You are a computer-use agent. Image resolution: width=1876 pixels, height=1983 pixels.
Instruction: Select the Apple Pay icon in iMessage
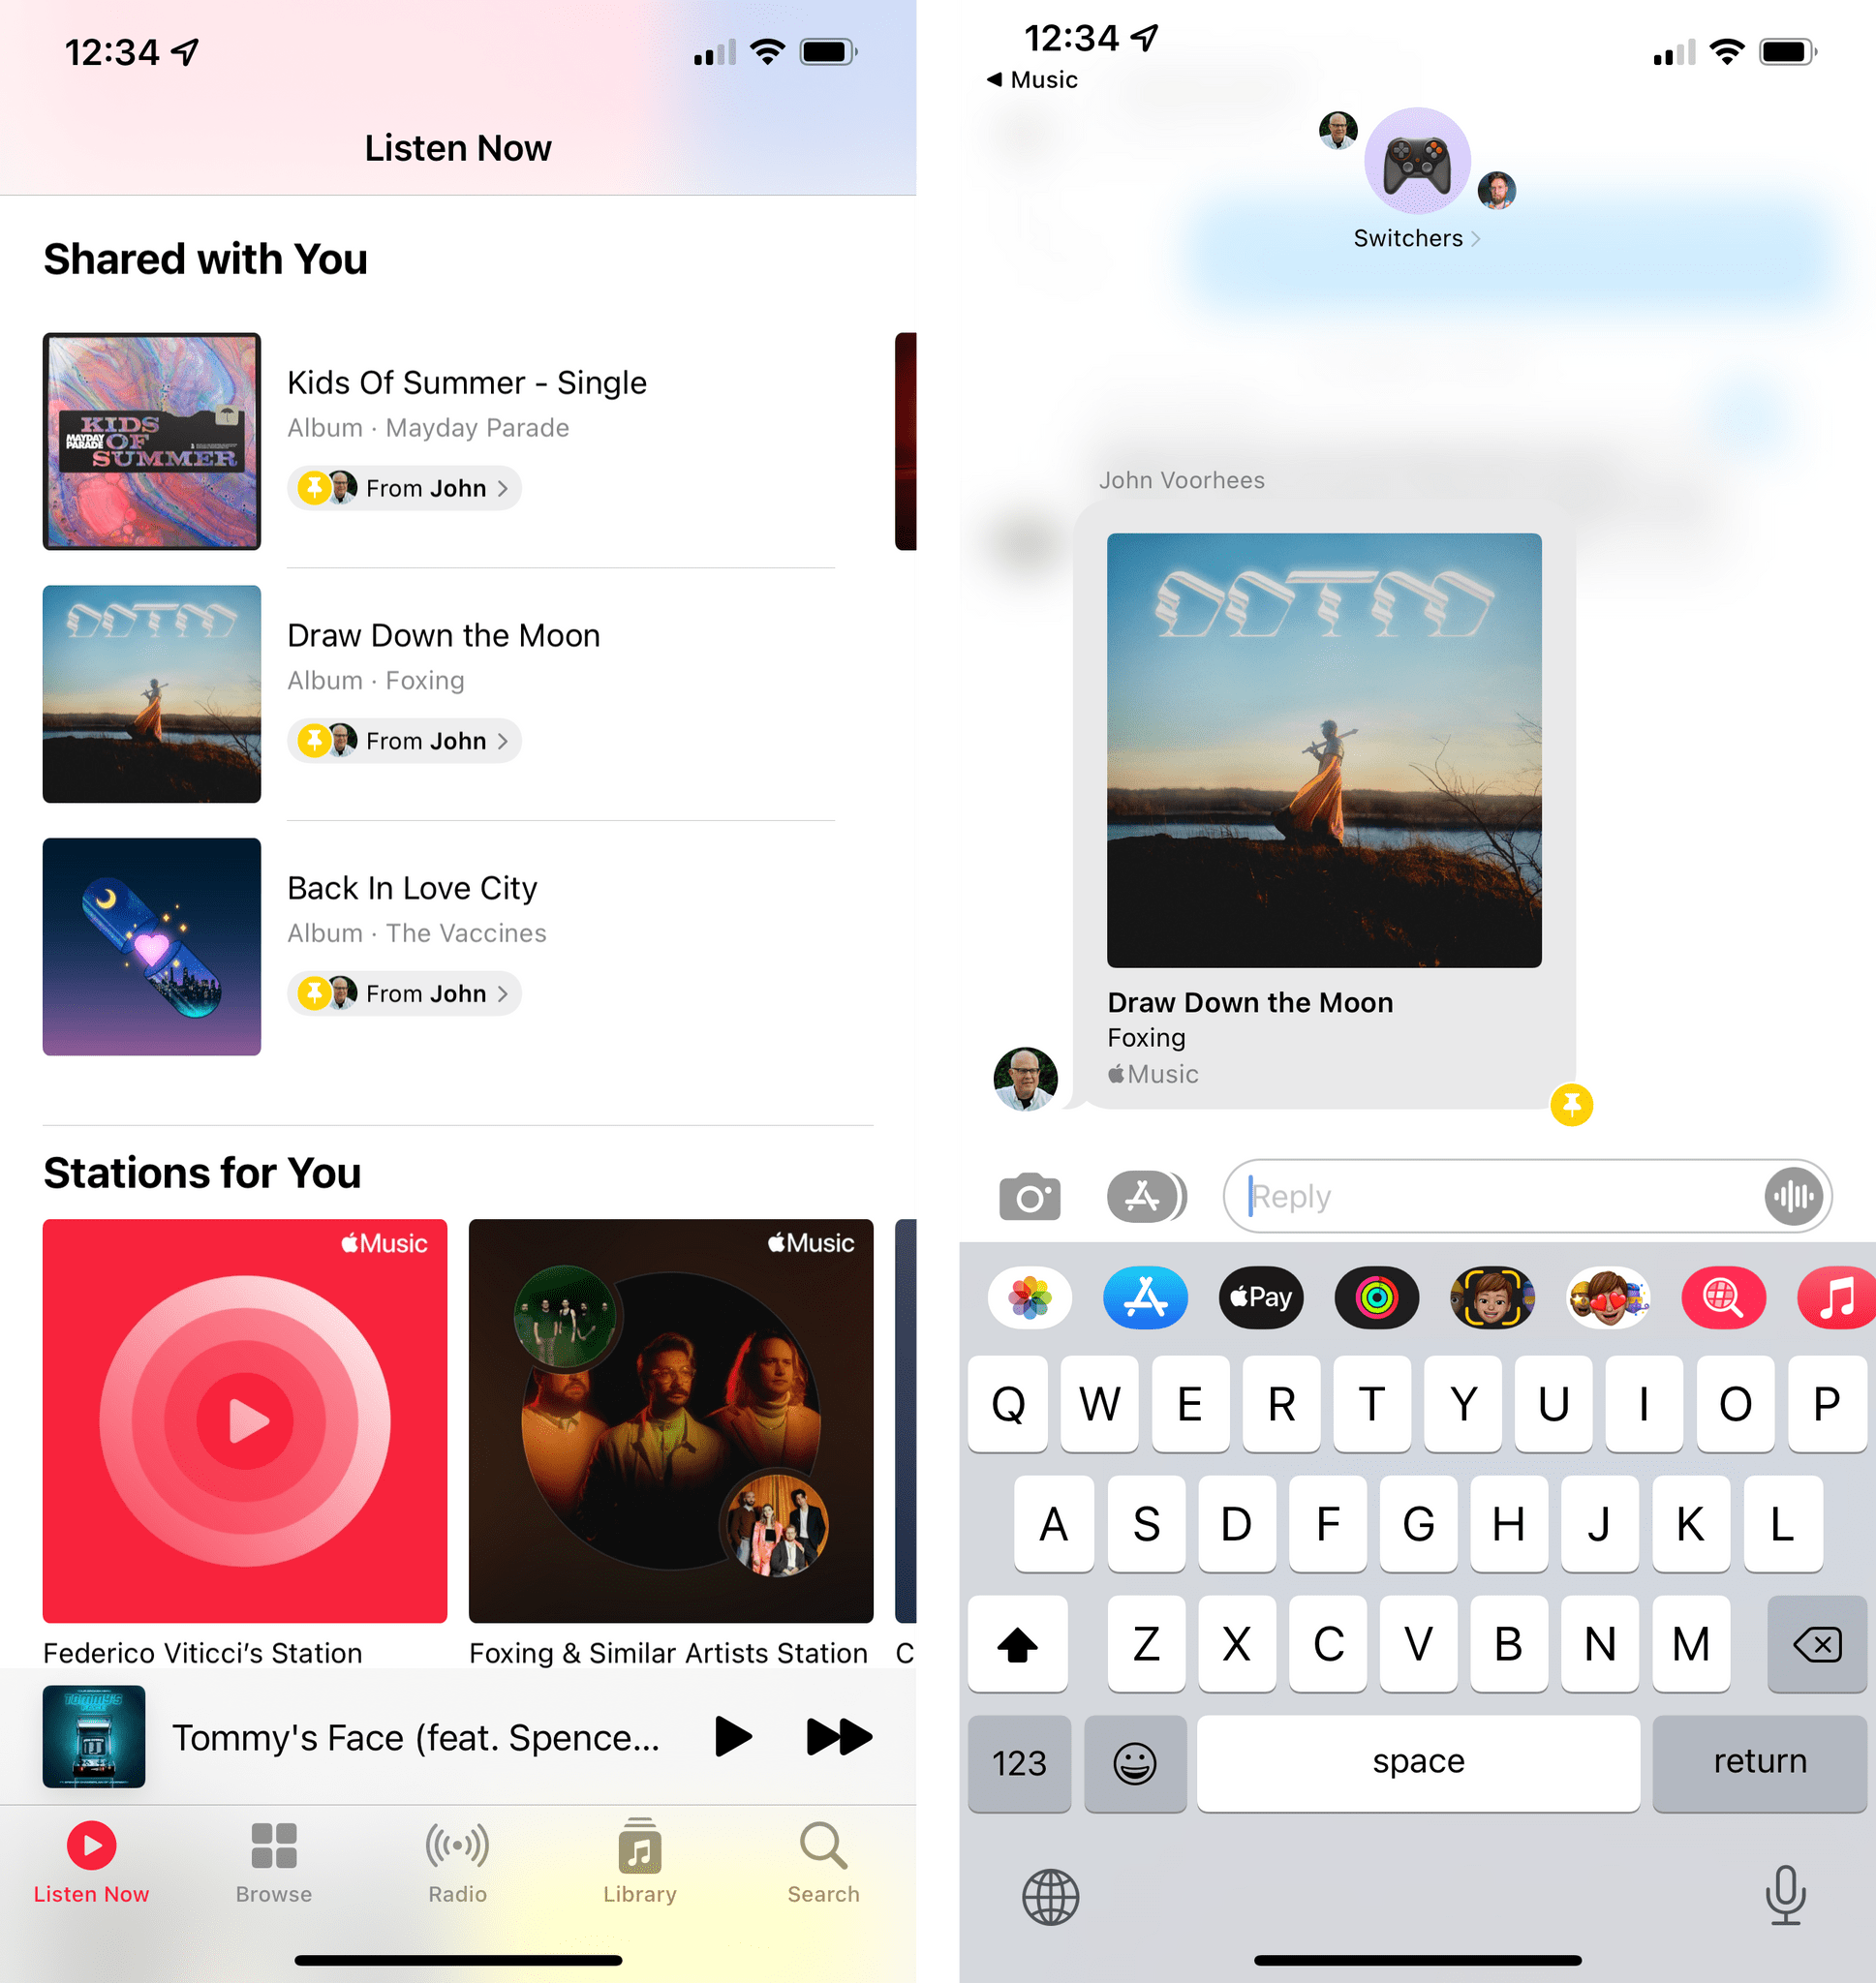point(1259,1297)
